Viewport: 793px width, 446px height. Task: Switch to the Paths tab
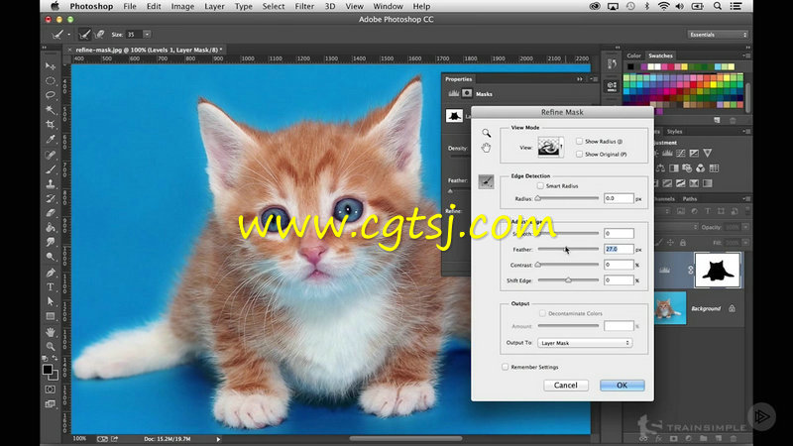coord(689,199)
